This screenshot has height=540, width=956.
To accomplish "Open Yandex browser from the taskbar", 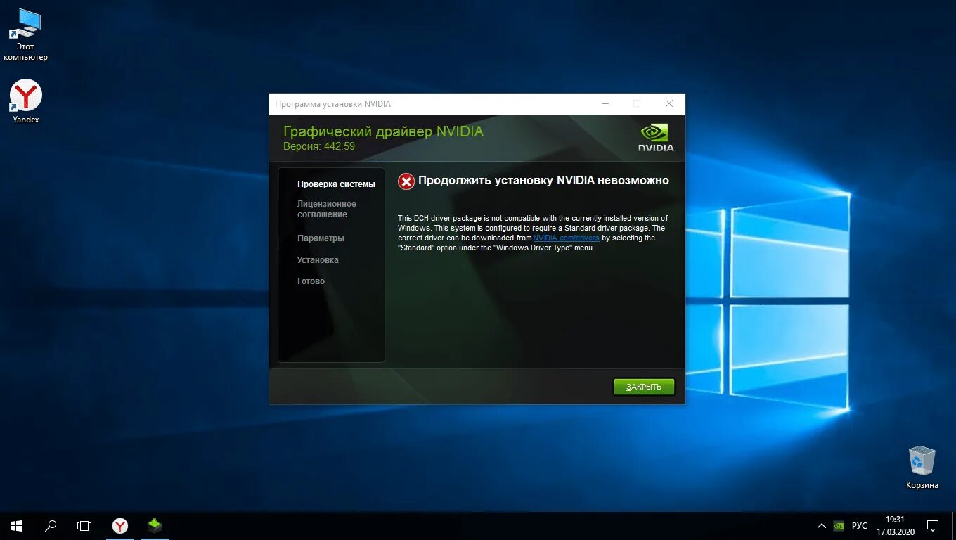I will (x=120, y=525).
